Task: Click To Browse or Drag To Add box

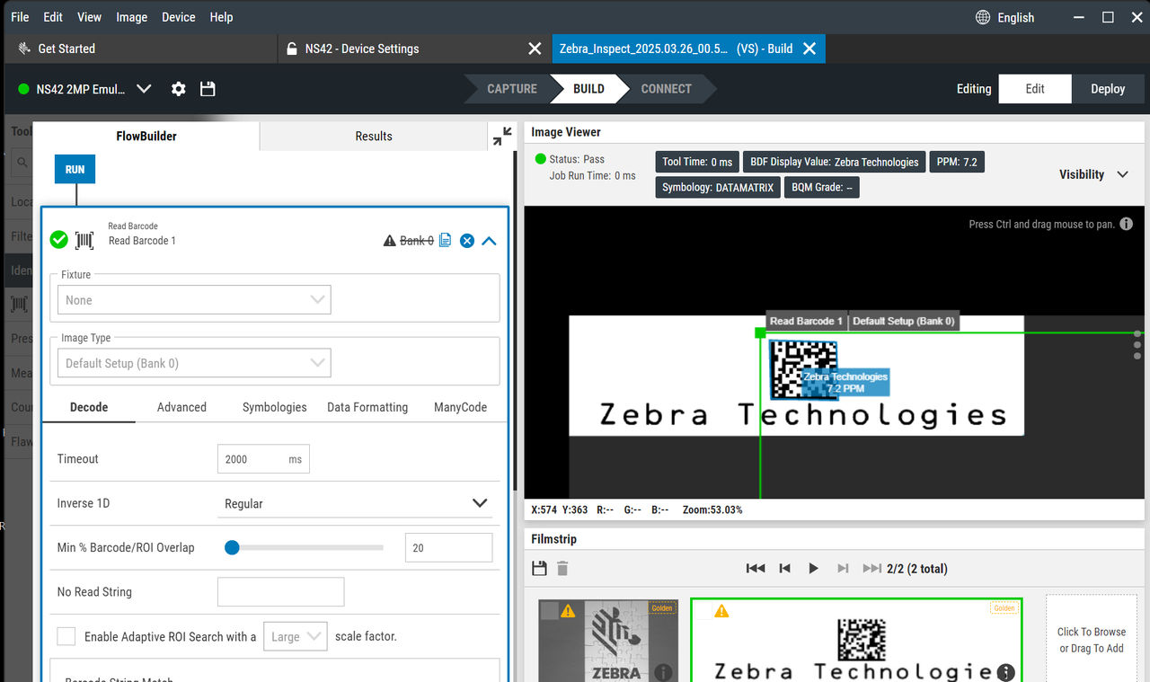Action: (x=1092, y=638)
